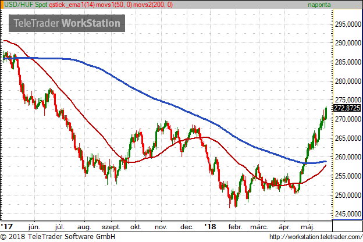Click the '17 year label on time axis
363x242 pixels.
coord(7,226)
